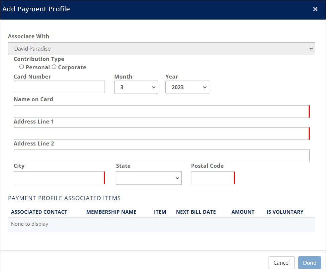Click the Next Bill Date column header
The width and height of the screenshot is (326, 272).
coord(196,212)
